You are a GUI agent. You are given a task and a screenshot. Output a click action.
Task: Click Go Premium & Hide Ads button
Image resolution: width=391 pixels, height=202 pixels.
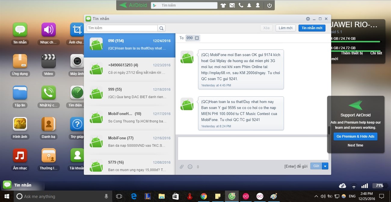(356, 136)
